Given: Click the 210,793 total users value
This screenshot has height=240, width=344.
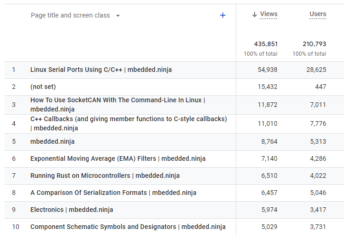Looking at the screenshot, I should [314, 44].
